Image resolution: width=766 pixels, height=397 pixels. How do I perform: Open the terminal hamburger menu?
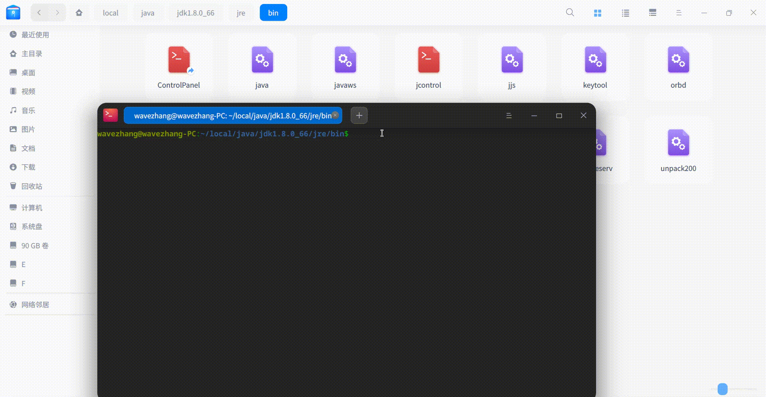509,115
